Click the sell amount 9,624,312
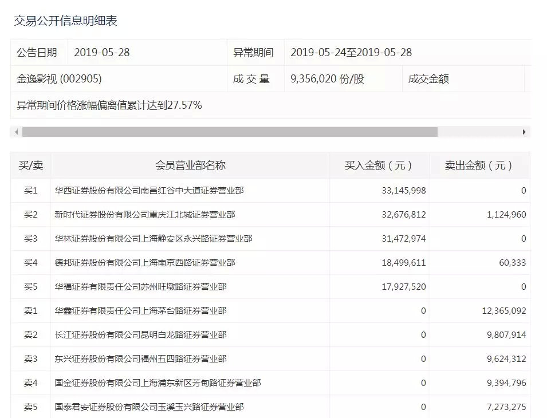Image resolution: width=547 pixels, height=418 pixels. pyautogui.click(x=506, y=359)
